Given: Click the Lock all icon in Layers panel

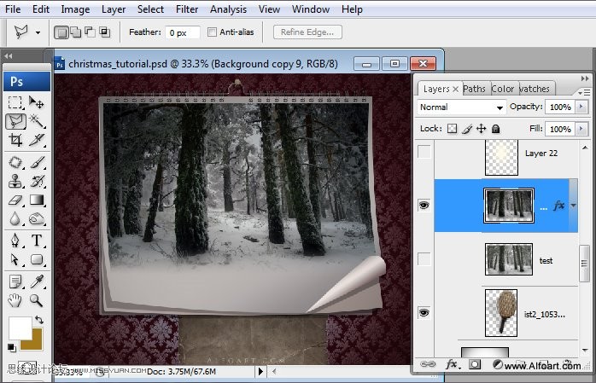Looking at the screenshot, I should tap(497, 129).
